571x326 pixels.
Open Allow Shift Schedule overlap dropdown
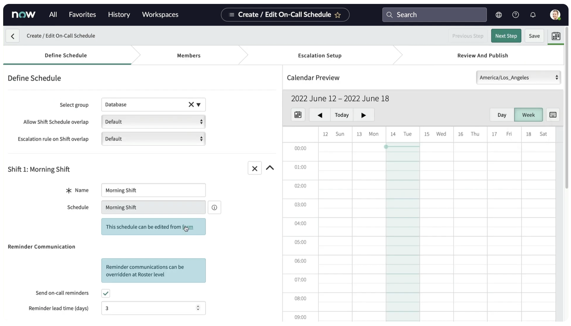pyautogui.click(x=153, y=122)
